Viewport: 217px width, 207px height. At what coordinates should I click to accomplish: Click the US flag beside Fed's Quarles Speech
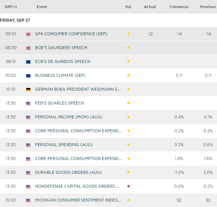click(x=28, y=103)
